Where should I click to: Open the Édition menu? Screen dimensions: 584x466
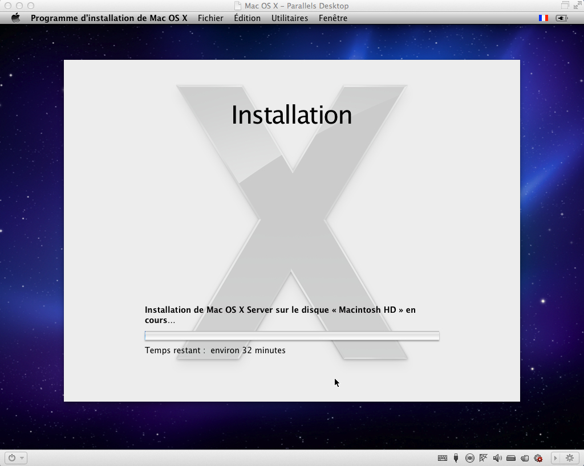(247, 18)
